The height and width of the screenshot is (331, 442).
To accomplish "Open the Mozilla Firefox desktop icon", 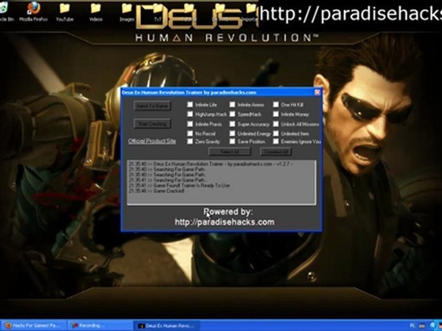I will point(34,11).
